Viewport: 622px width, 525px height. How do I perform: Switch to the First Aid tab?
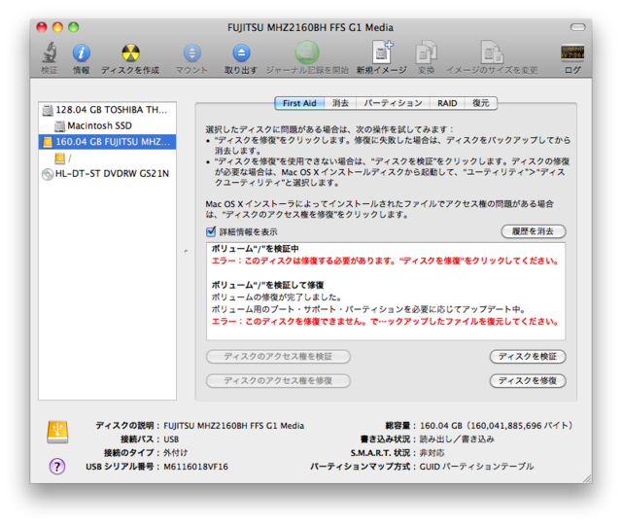(299, 103)
